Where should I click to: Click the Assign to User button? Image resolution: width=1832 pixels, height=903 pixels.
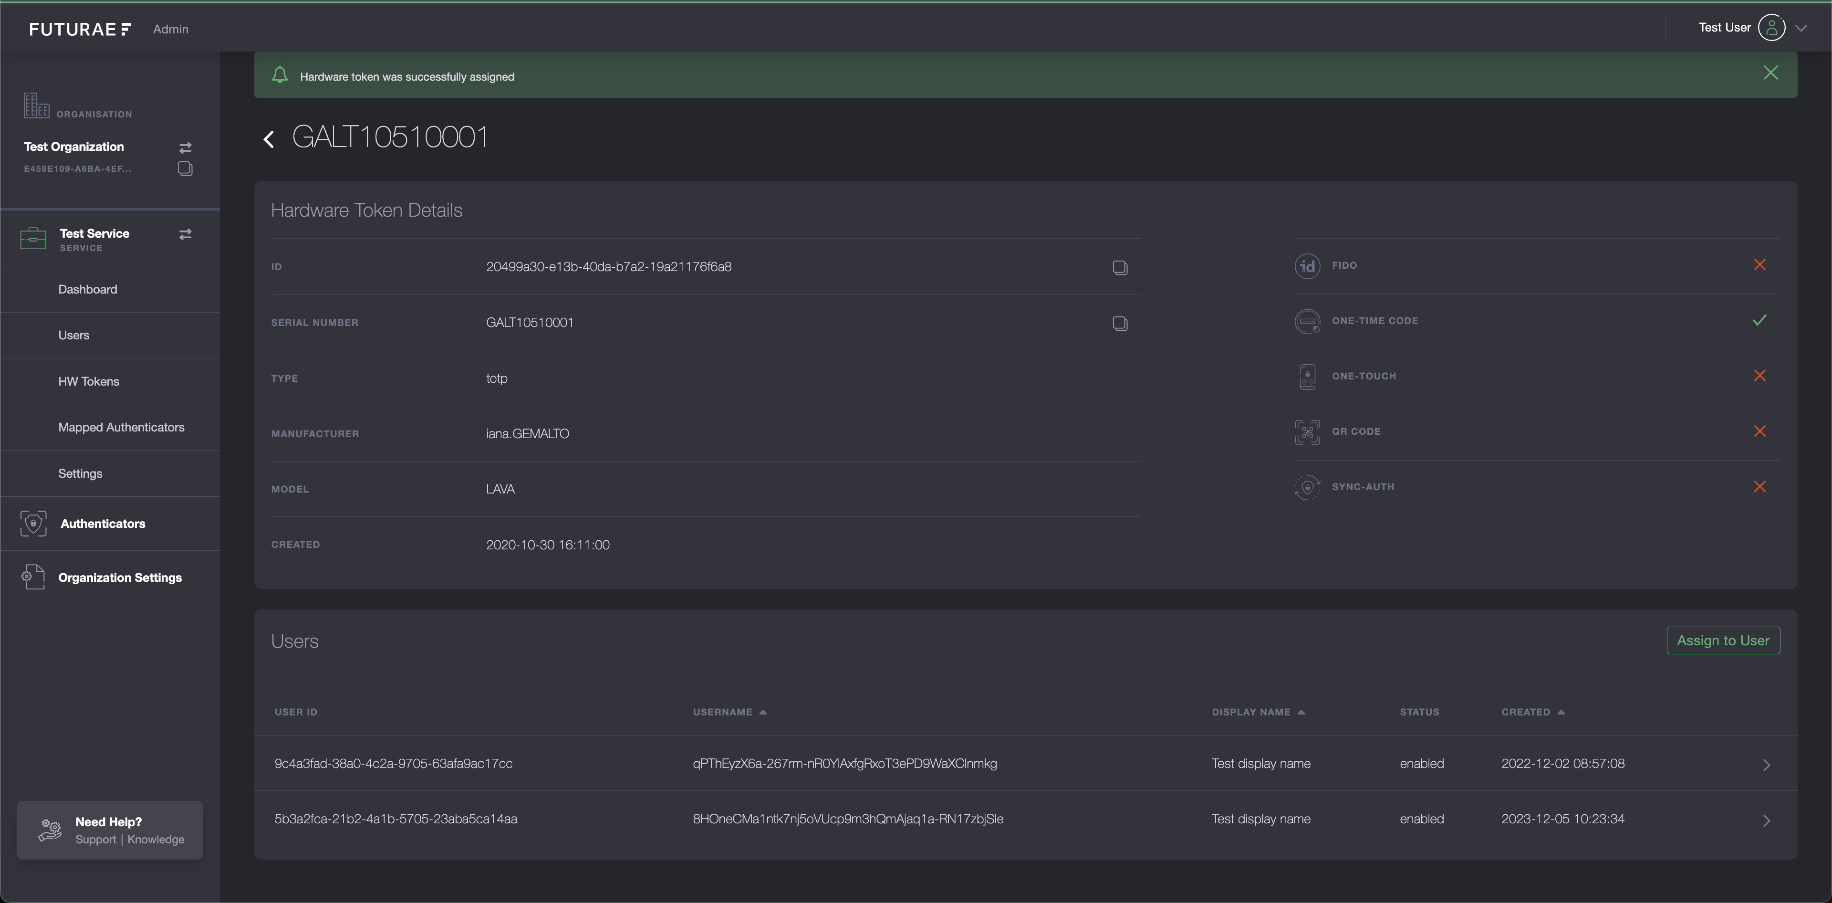tap(1723, 640)
